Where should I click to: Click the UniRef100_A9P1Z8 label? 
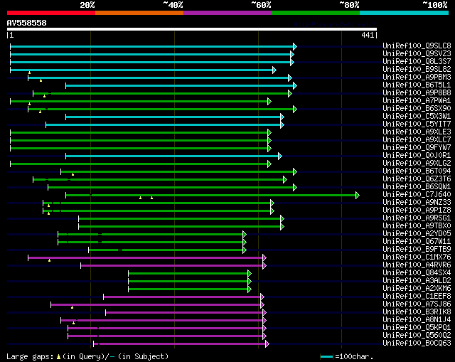click(417, 211)
